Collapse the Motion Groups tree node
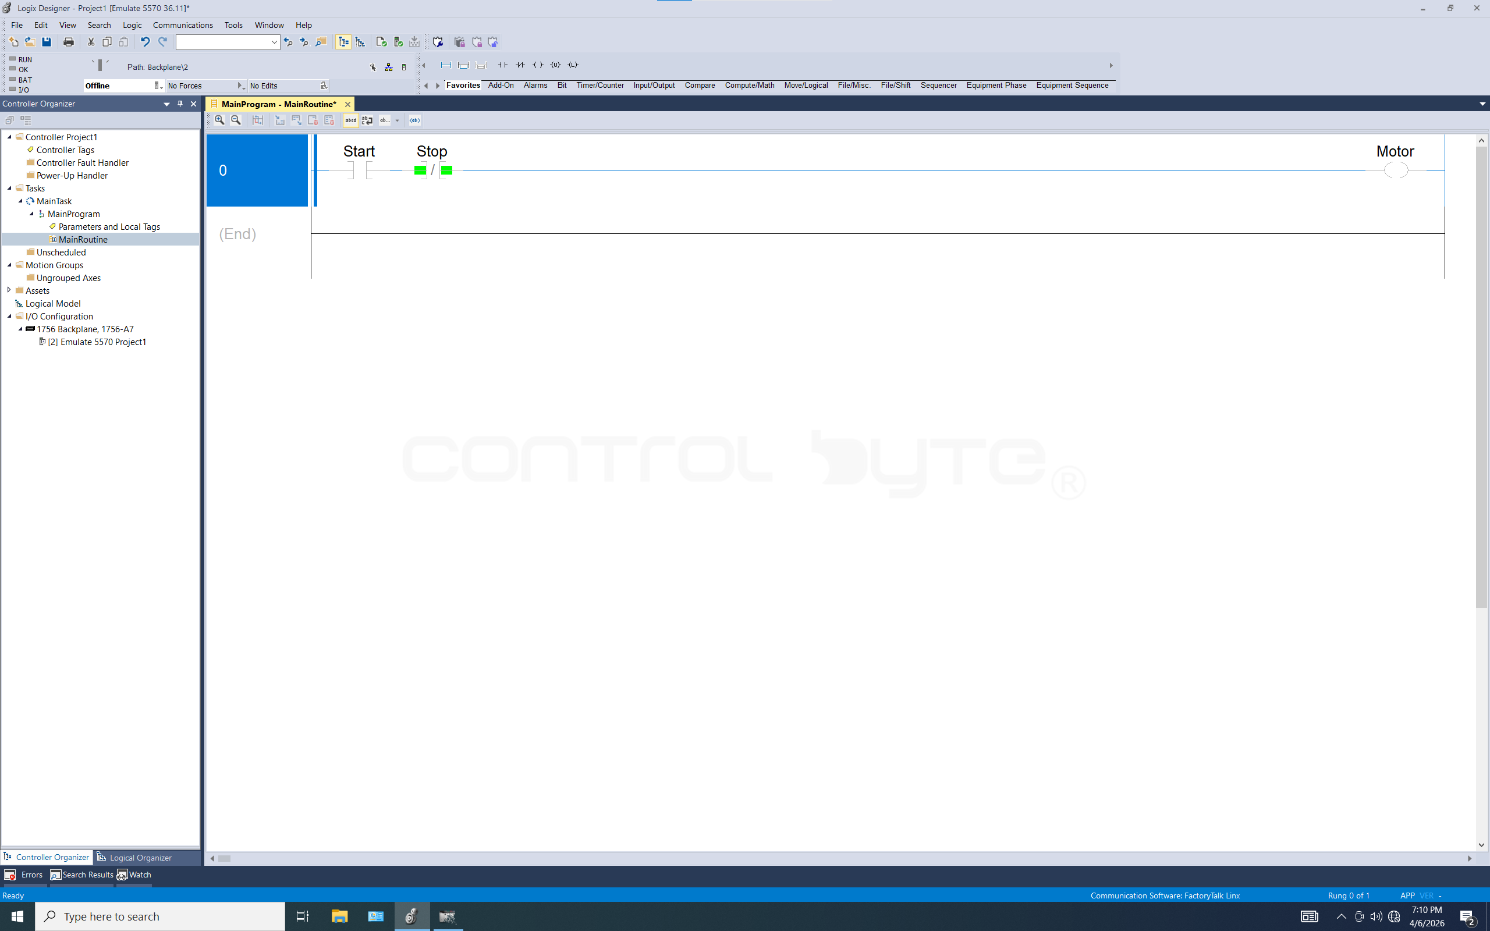Image resolution: width=1490 pixels, height=931 pixels. [x=9, y=265]
